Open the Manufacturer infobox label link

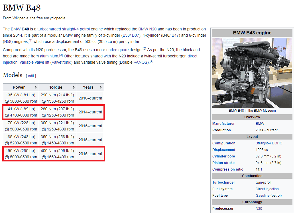click(223, 124)
